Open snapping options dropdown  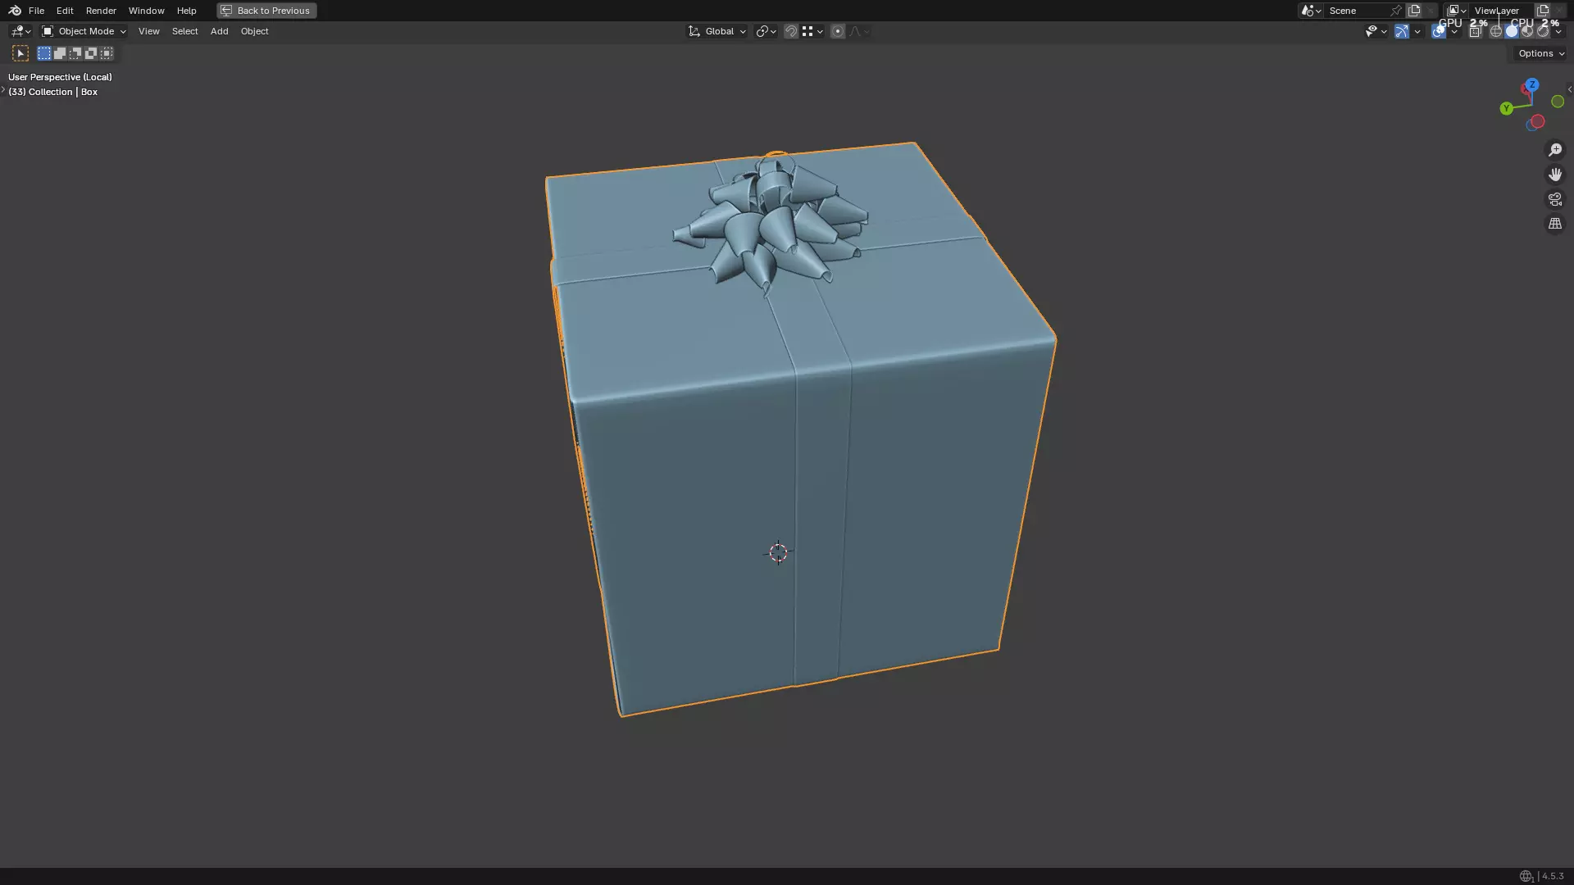812,31
